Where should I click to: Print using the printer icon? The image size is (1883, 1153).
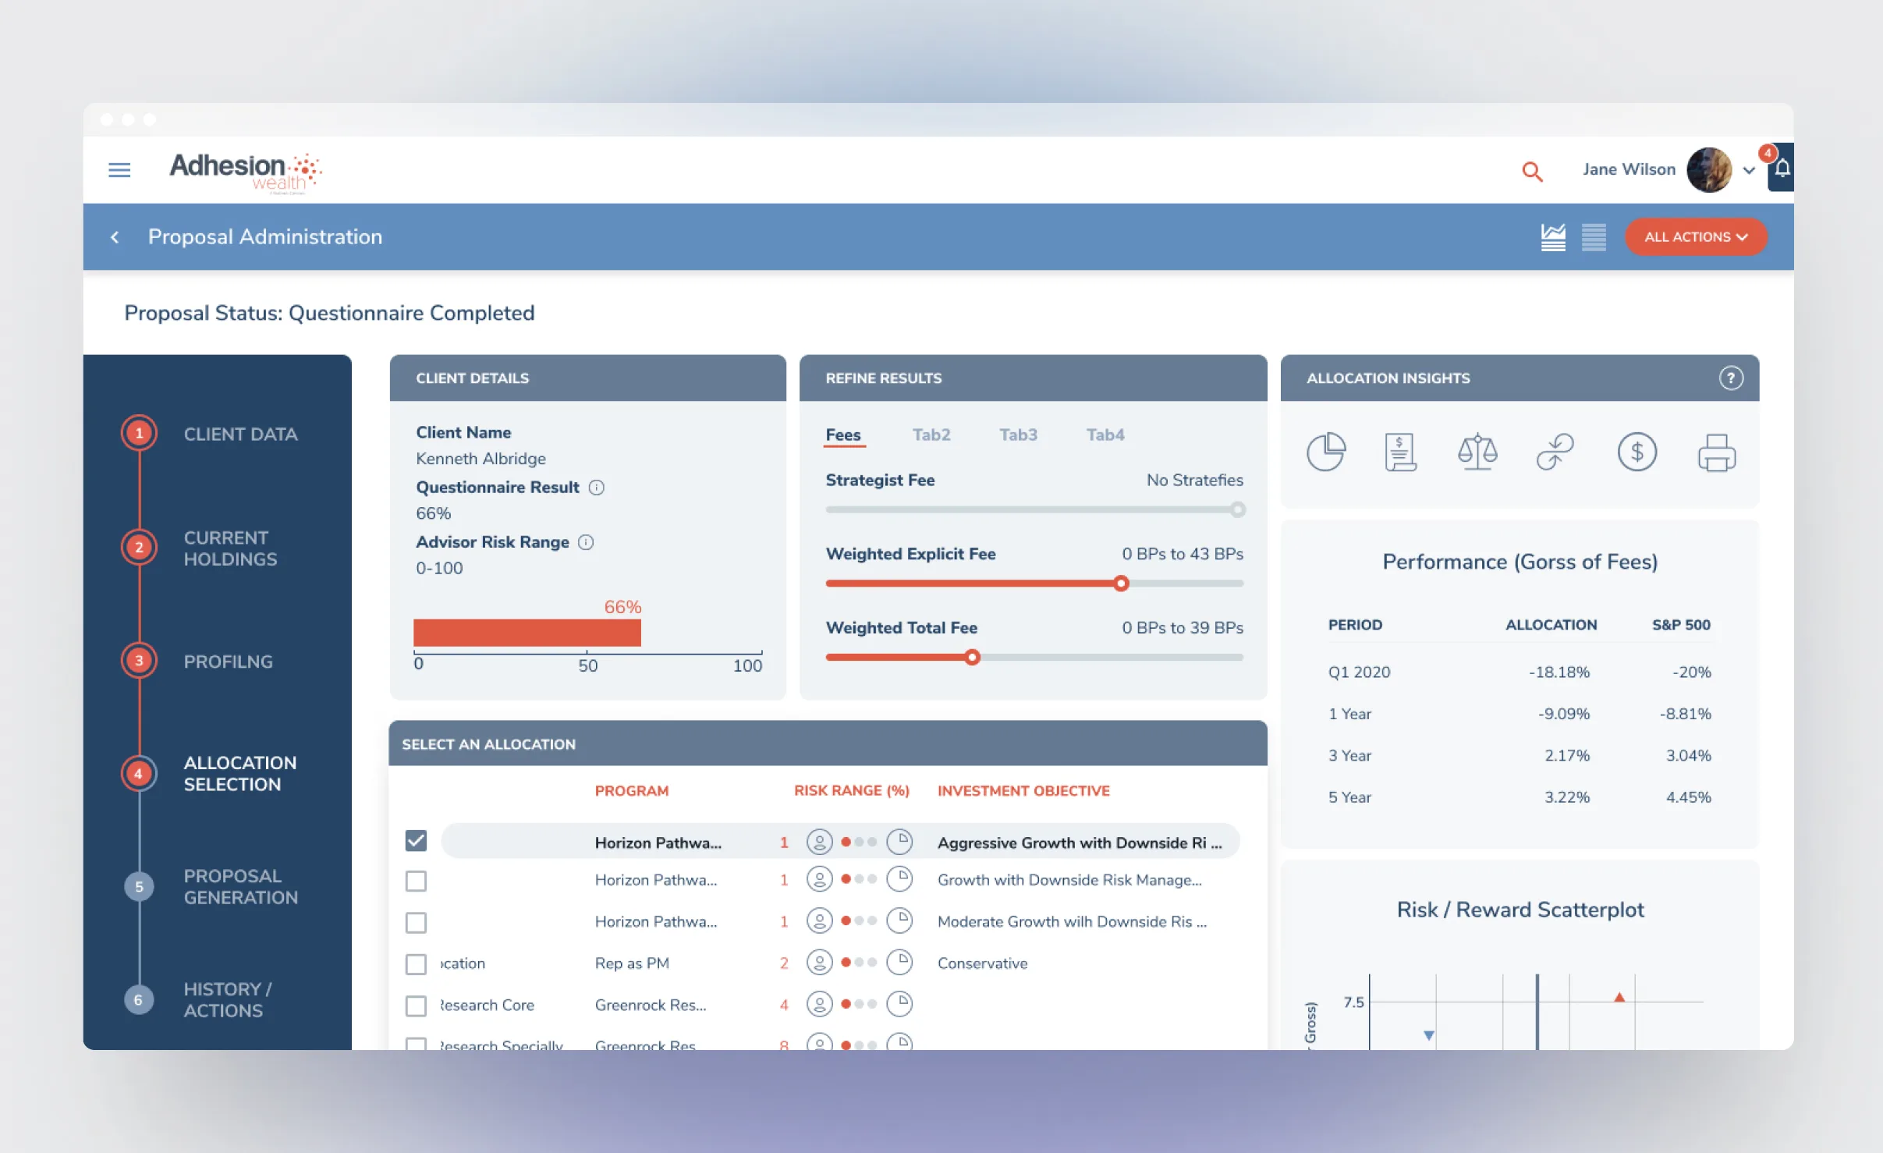point(1717,452)
